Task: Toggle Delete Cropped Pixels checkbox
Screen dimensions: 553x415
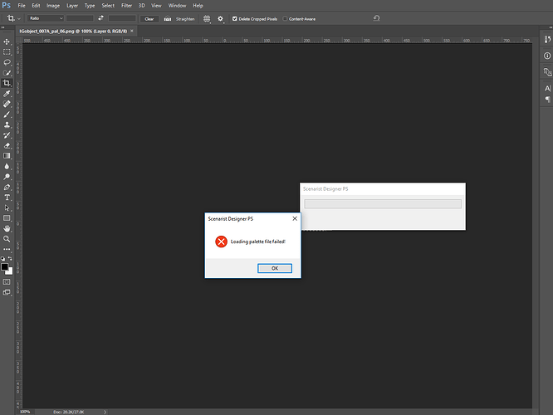Action: coord(234,19)
